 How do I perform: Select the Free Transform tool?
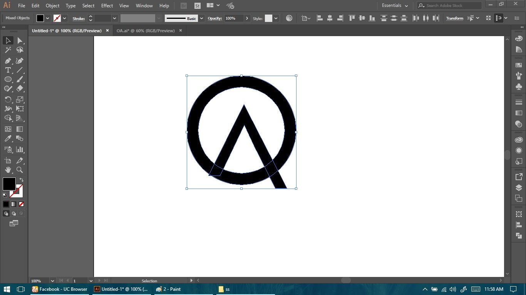pyautogui.click(x=20, y=109)
